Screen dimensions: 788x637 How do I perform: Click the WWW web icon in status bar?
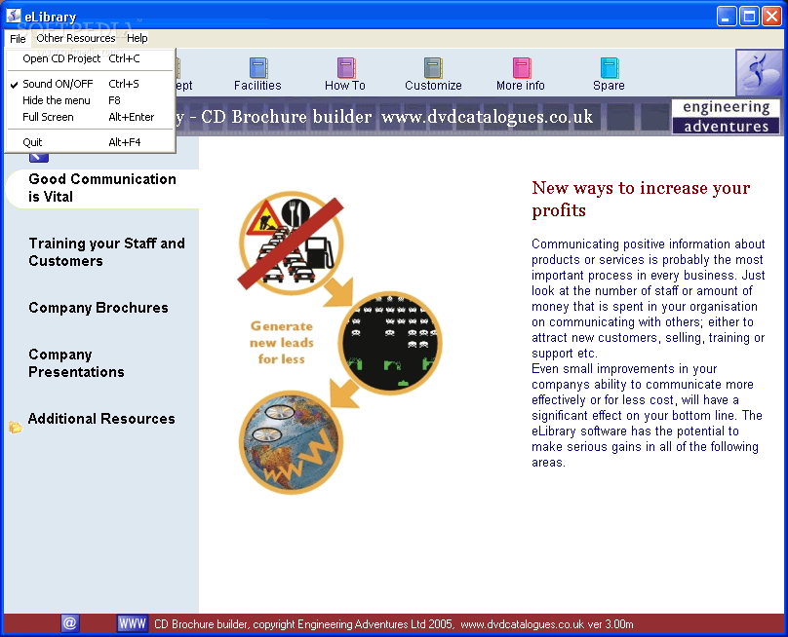(133, 624)
